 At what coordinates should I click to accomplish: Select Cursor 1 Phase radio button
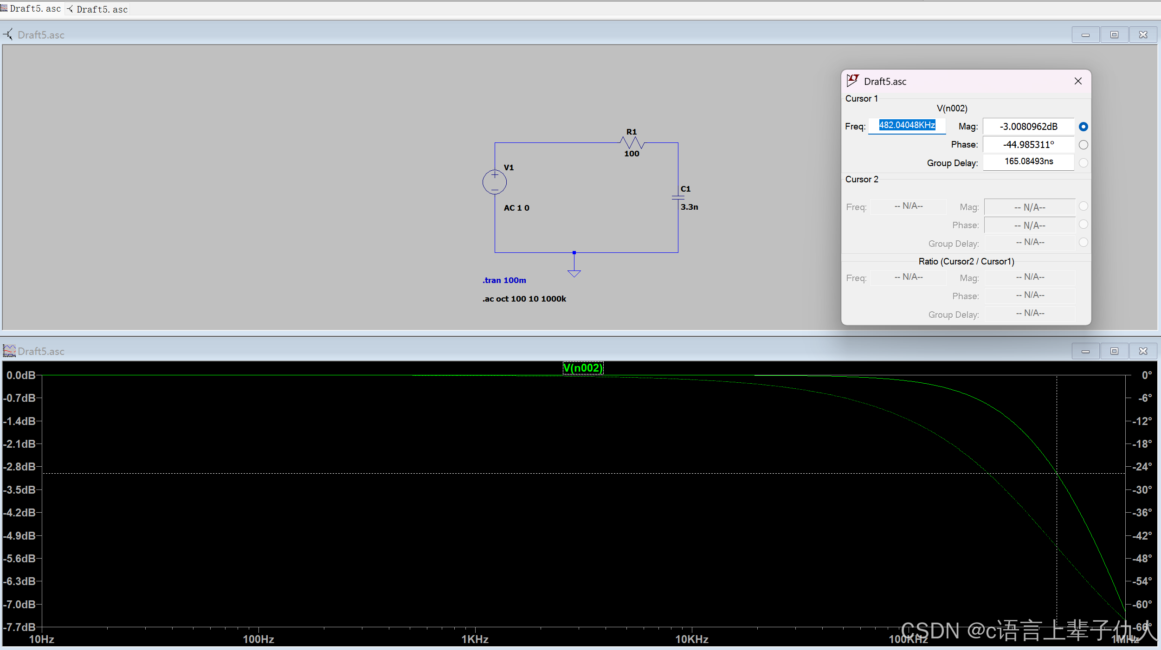pyautogui.click(x=1083, y=145)
